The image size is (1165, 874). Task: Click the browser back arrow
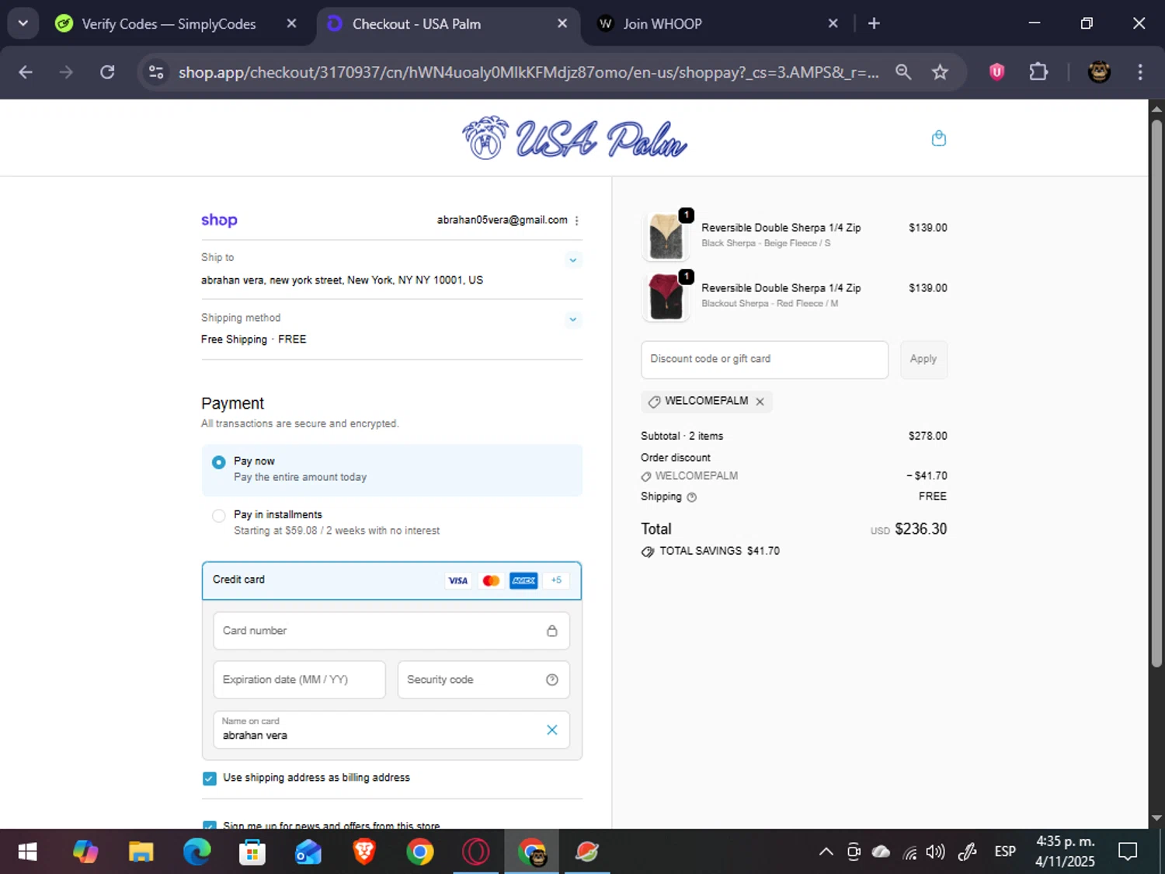point(26,72)
